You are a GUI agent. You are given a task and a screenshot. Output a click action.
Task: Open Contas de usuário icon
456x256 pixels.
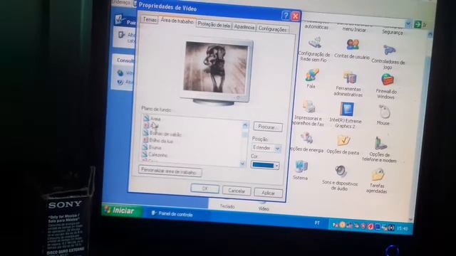[353, 45]
